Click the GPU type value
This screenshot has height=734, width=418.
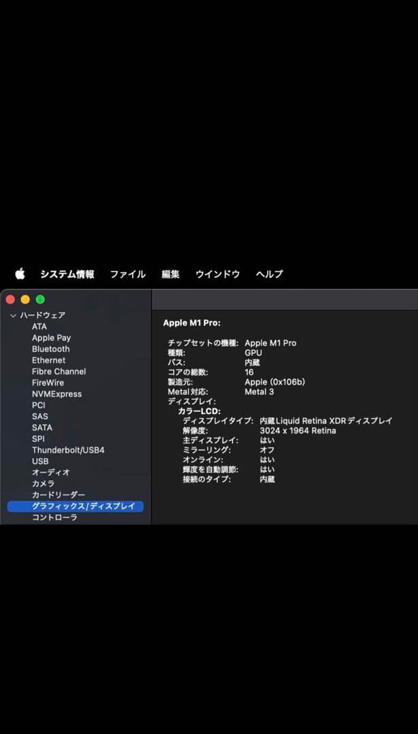[x=254, y=353]
